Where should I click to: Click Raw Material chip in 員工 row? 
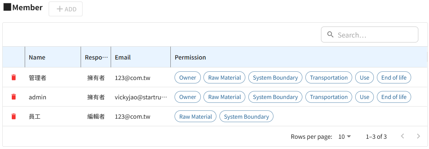195,116
